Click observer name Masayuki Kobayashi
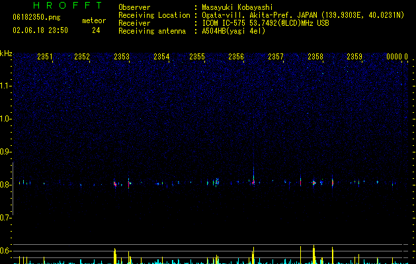The width and height of the screenshot is (416, 264). 237,7
